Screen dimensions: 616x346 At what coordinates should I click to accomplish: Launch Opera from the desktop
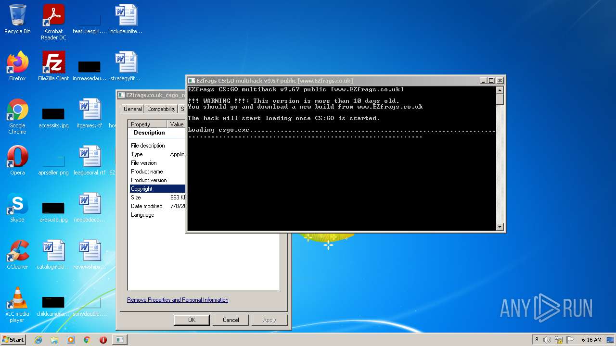point(17,161)
